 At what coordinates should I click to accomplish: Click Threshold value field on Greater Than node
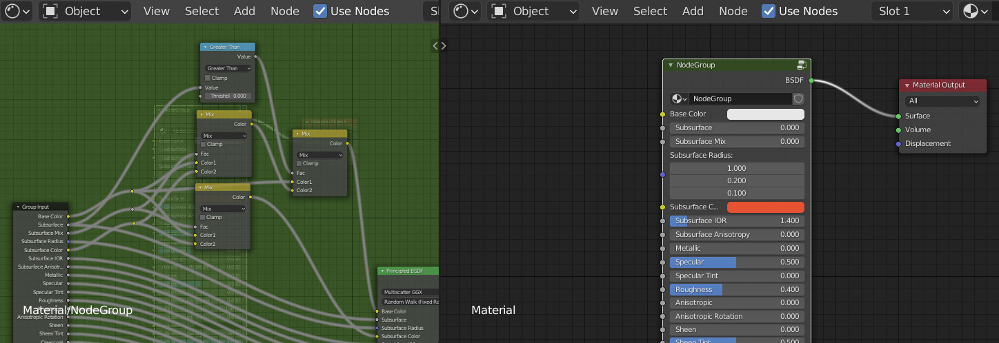228,96
